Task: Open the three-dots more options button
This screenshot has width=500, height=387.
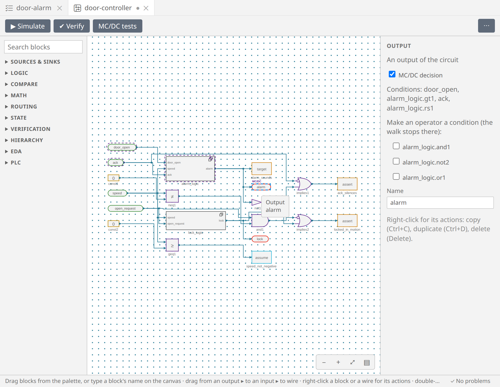Action: click(x=486, y=26)
